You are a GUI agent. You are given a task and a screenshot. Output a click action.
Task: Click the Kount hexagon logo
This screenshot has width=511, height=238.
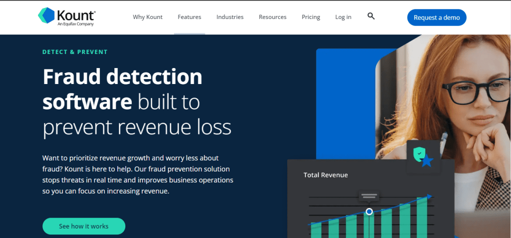(47, 16)
